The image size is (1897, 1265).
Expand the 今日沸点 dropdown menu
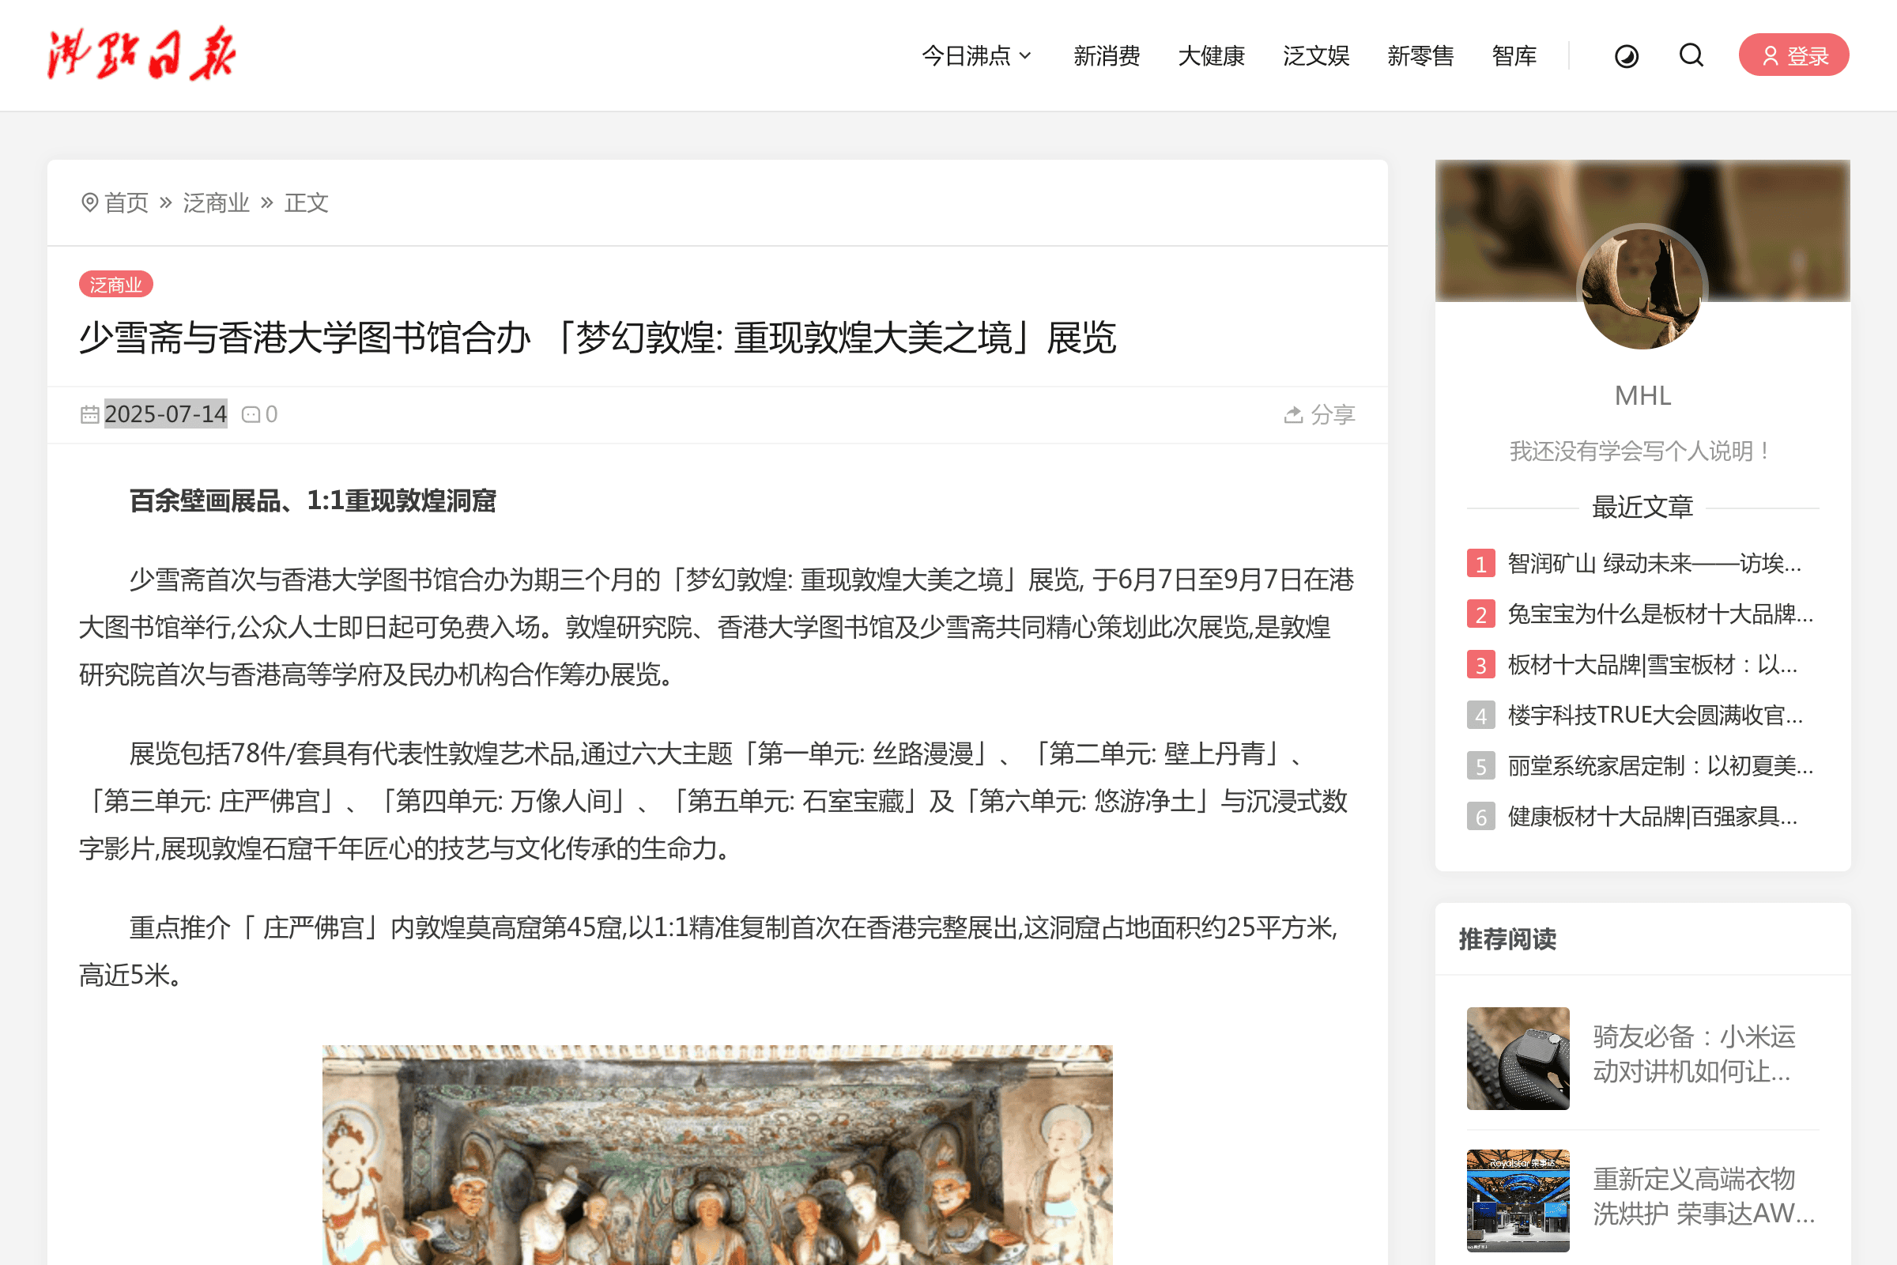(x=977, y=55)
